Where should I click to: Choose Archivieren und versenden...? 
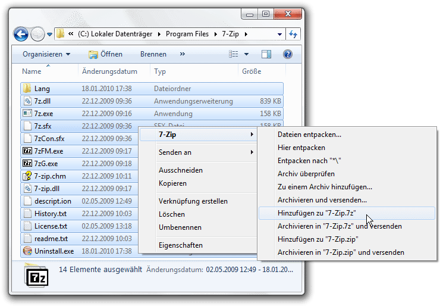pyautogui.click(x=347, y=200)
